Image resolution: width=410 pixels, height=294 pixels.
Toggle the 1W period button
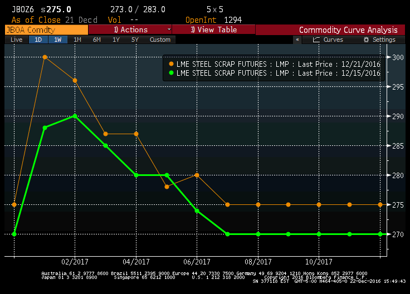[57, 40]
